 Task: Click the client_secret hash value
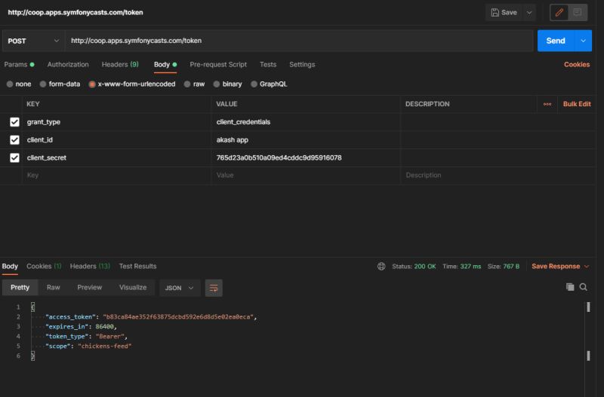coord(279,158)
